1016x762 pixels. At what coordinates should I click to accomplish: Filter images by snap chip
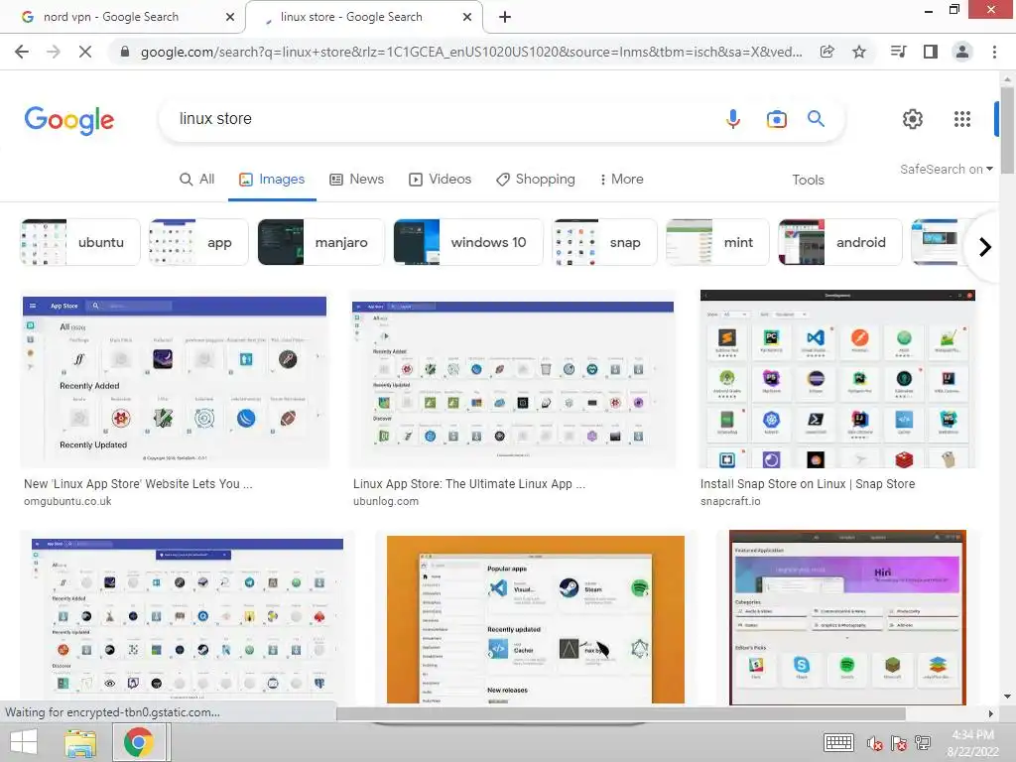pyautogui.click(x=604, y=242)
